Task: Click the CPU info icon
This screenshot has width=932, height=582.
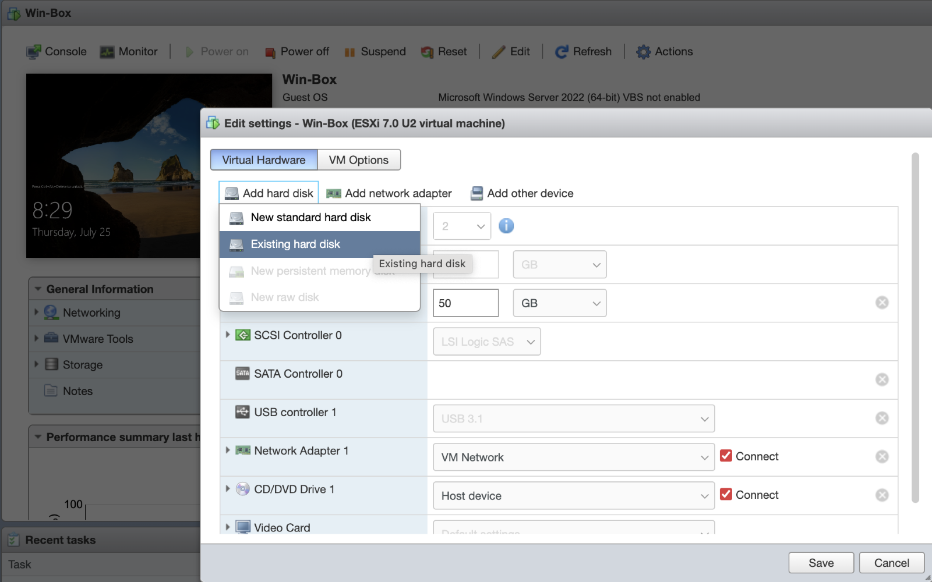Action: (x=506, y=226)
